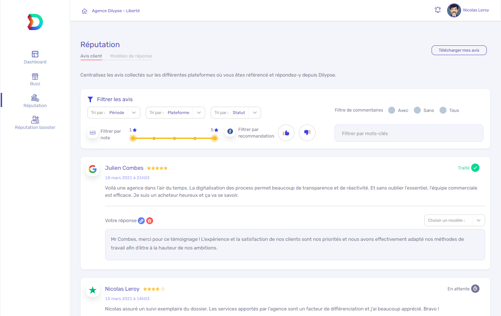The height and width of the screenshot is (316, 501).
Task: Select the Sans comments filter
Action: (417, 110)
